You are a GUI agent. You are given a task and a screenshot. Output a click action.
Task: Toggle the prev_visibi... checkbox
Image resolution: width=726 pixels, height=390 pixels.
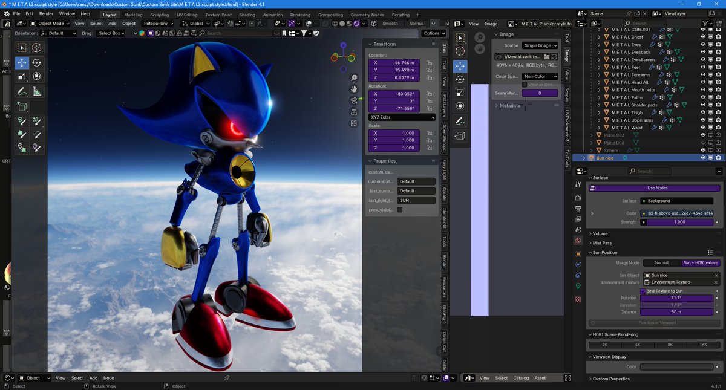(x=399, y=210)
